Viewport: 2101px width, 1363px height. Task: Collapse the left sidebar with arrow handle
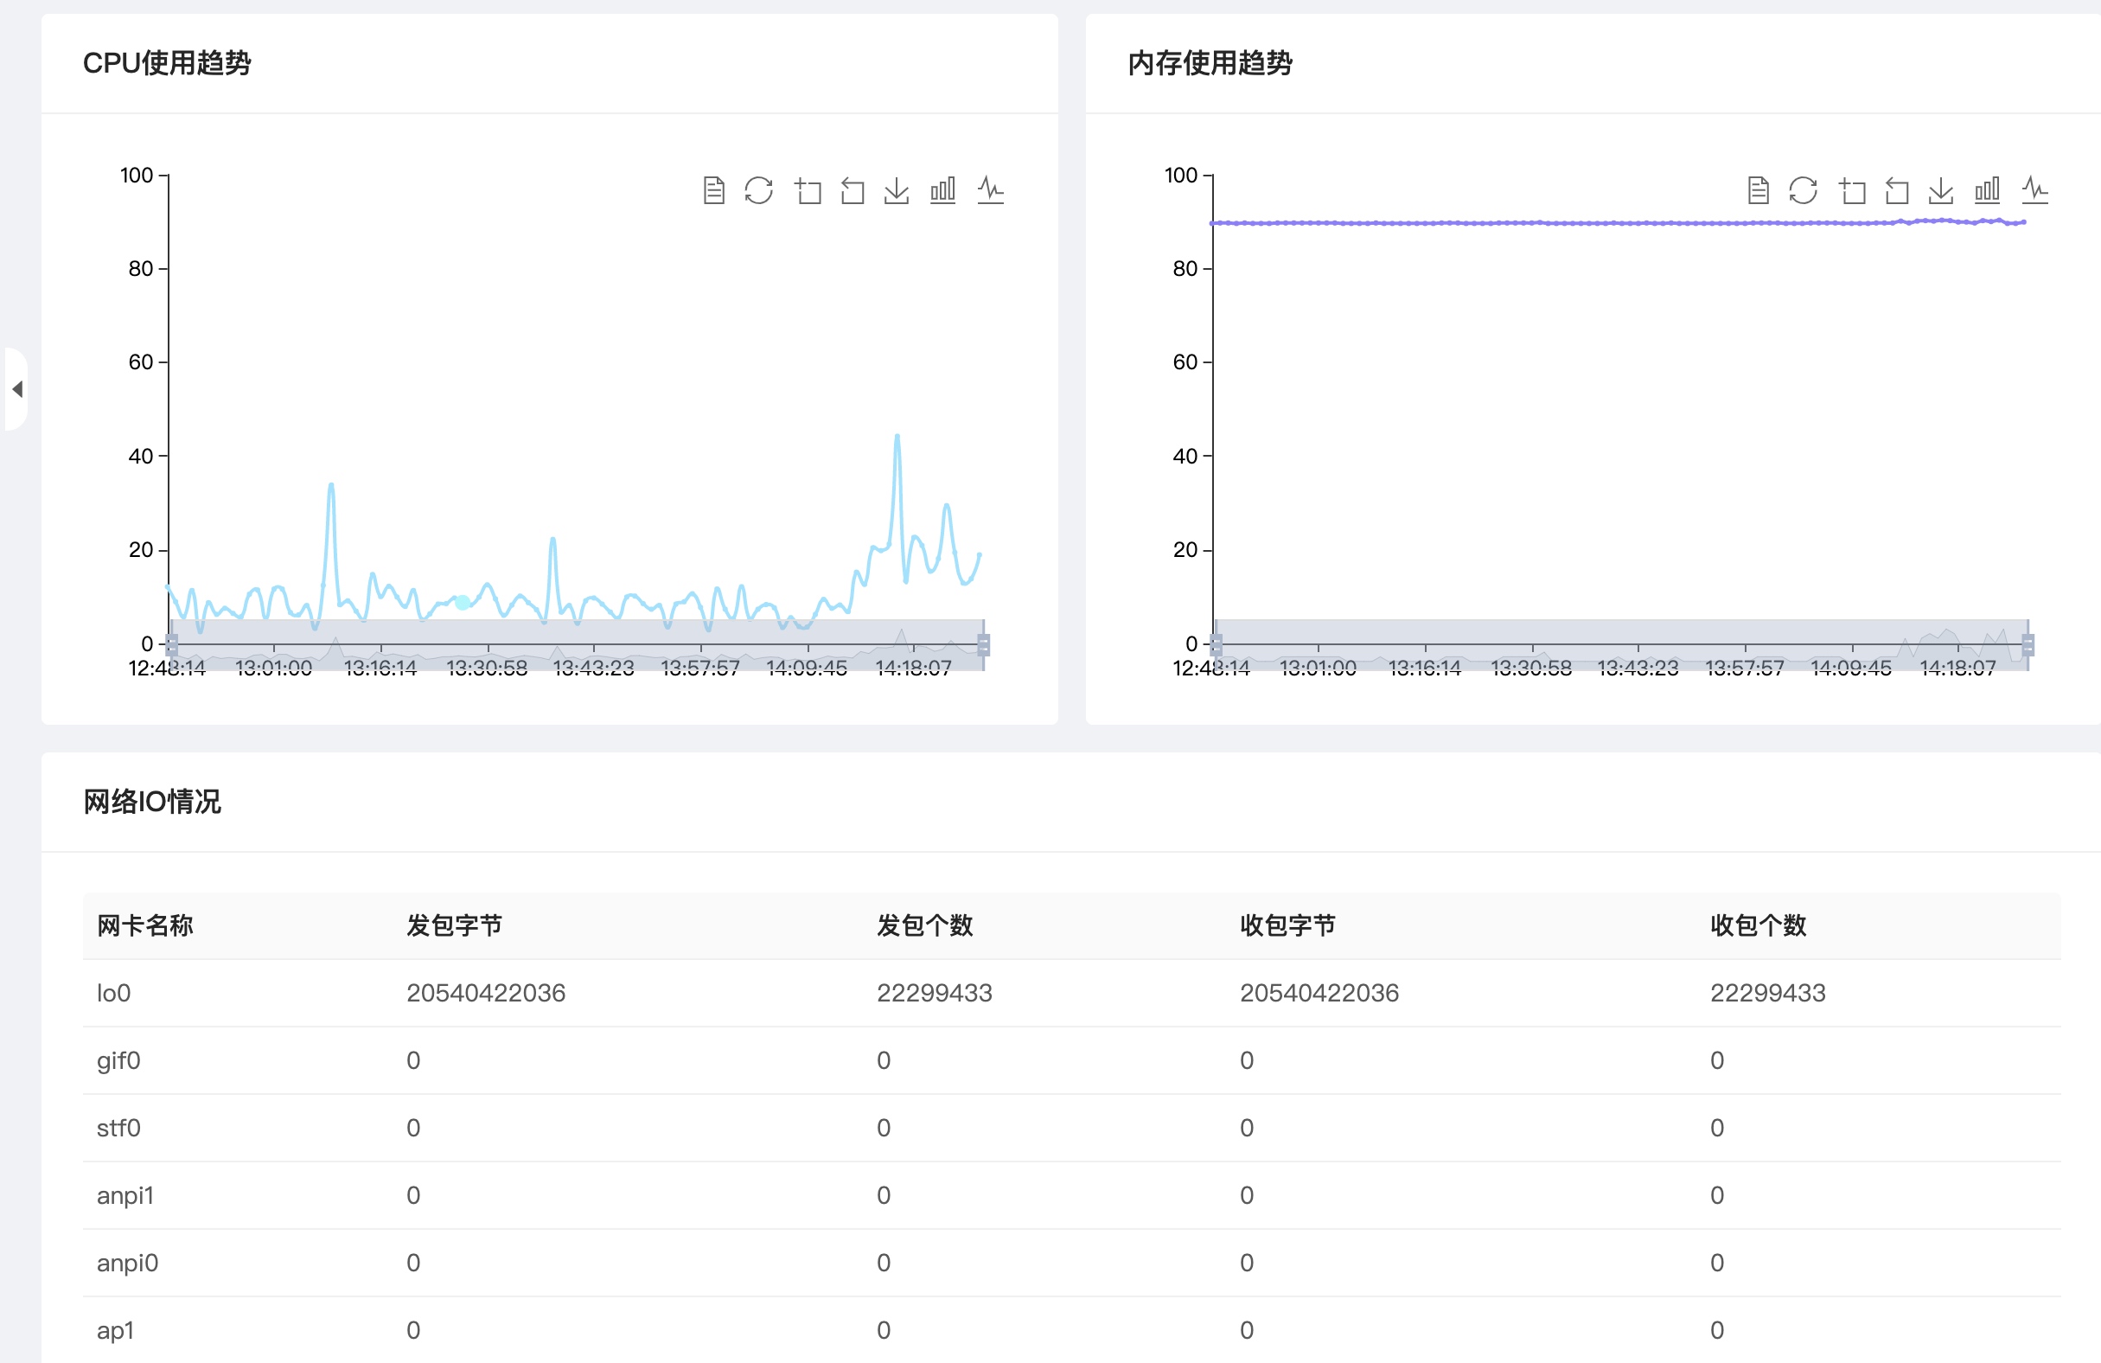click(16, 389)
